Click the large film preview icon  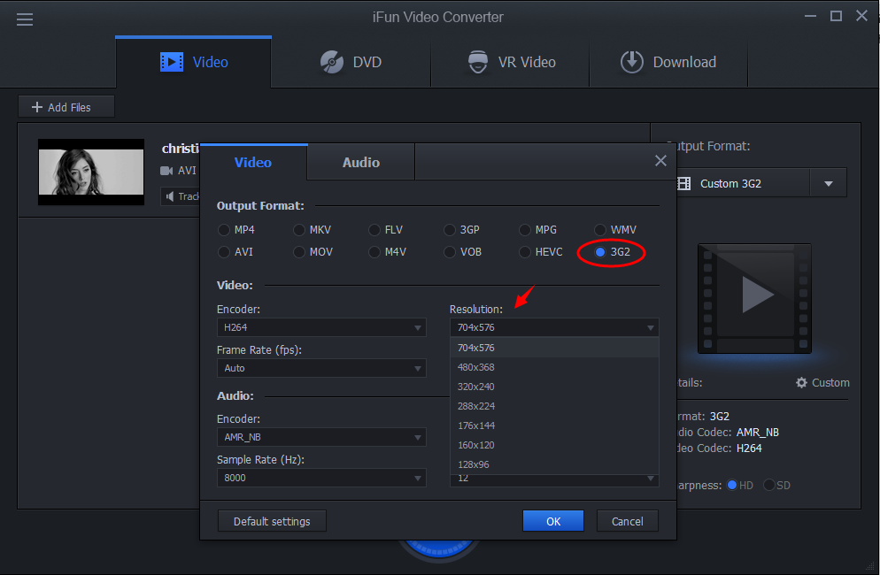tap(754, 298)
